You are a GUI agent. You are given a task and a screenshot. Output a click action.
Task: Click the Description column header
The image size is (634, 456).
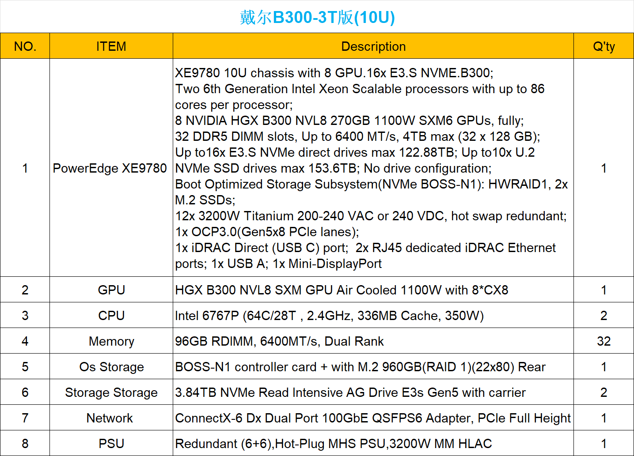pyautogui.click(x=373, y=46)
